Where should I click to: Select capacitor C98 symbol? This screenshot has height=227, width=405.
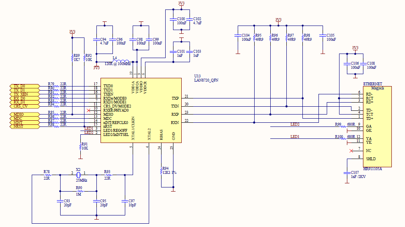[133, 40]
